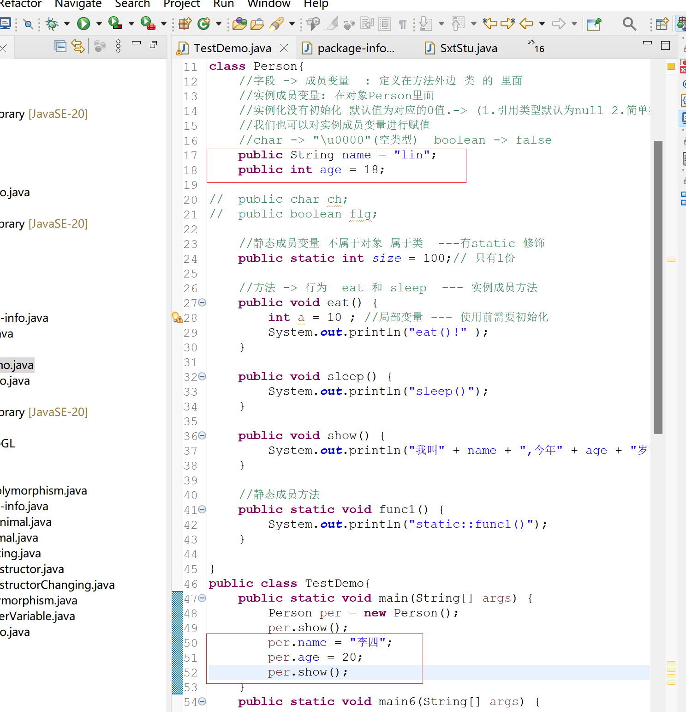Collapse the eat() method fold marker
Viewport: 686px width, 712px height.
202,303
